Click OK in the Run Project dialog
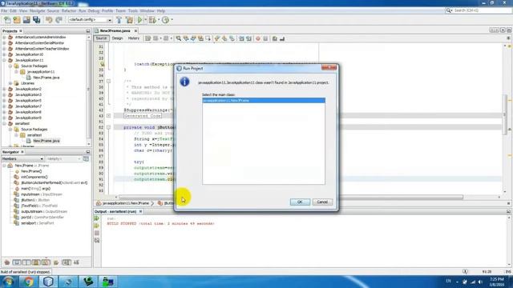 coord(300,202)
